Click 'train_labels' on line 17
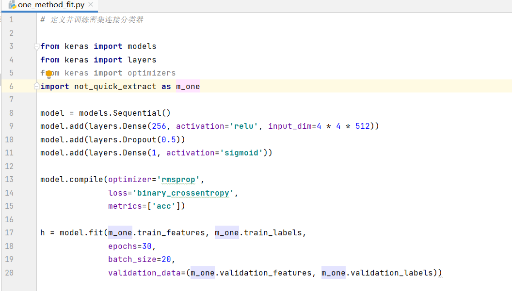The width and height of the screenshot is (512, 291). tap(273, 233)
